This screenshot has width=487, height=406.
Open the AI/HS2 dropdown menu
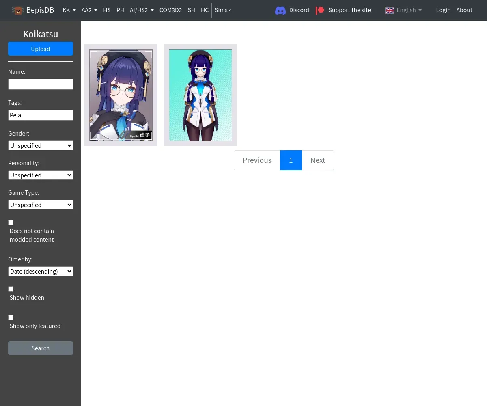click(x=142, y=10)
